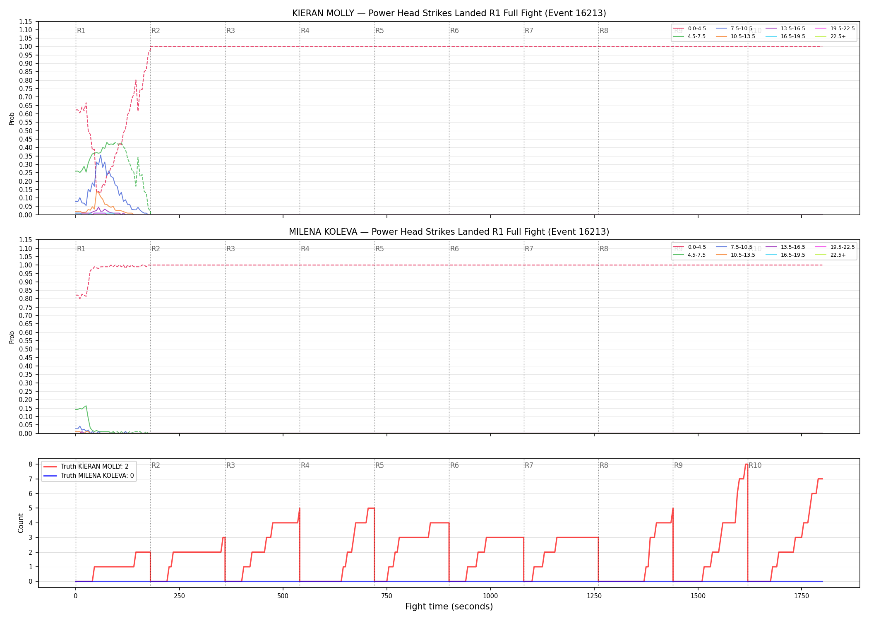Select the '16.5-19.5' legend entry in MILENA KOLEVA chart
Screen dimensions: 869x621
coord(786,255)
